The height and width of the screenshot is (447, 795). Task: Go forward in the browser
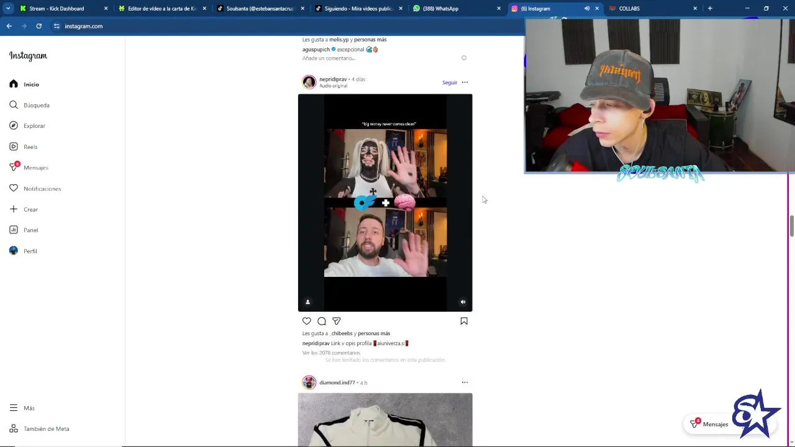[x=24, y=26]
